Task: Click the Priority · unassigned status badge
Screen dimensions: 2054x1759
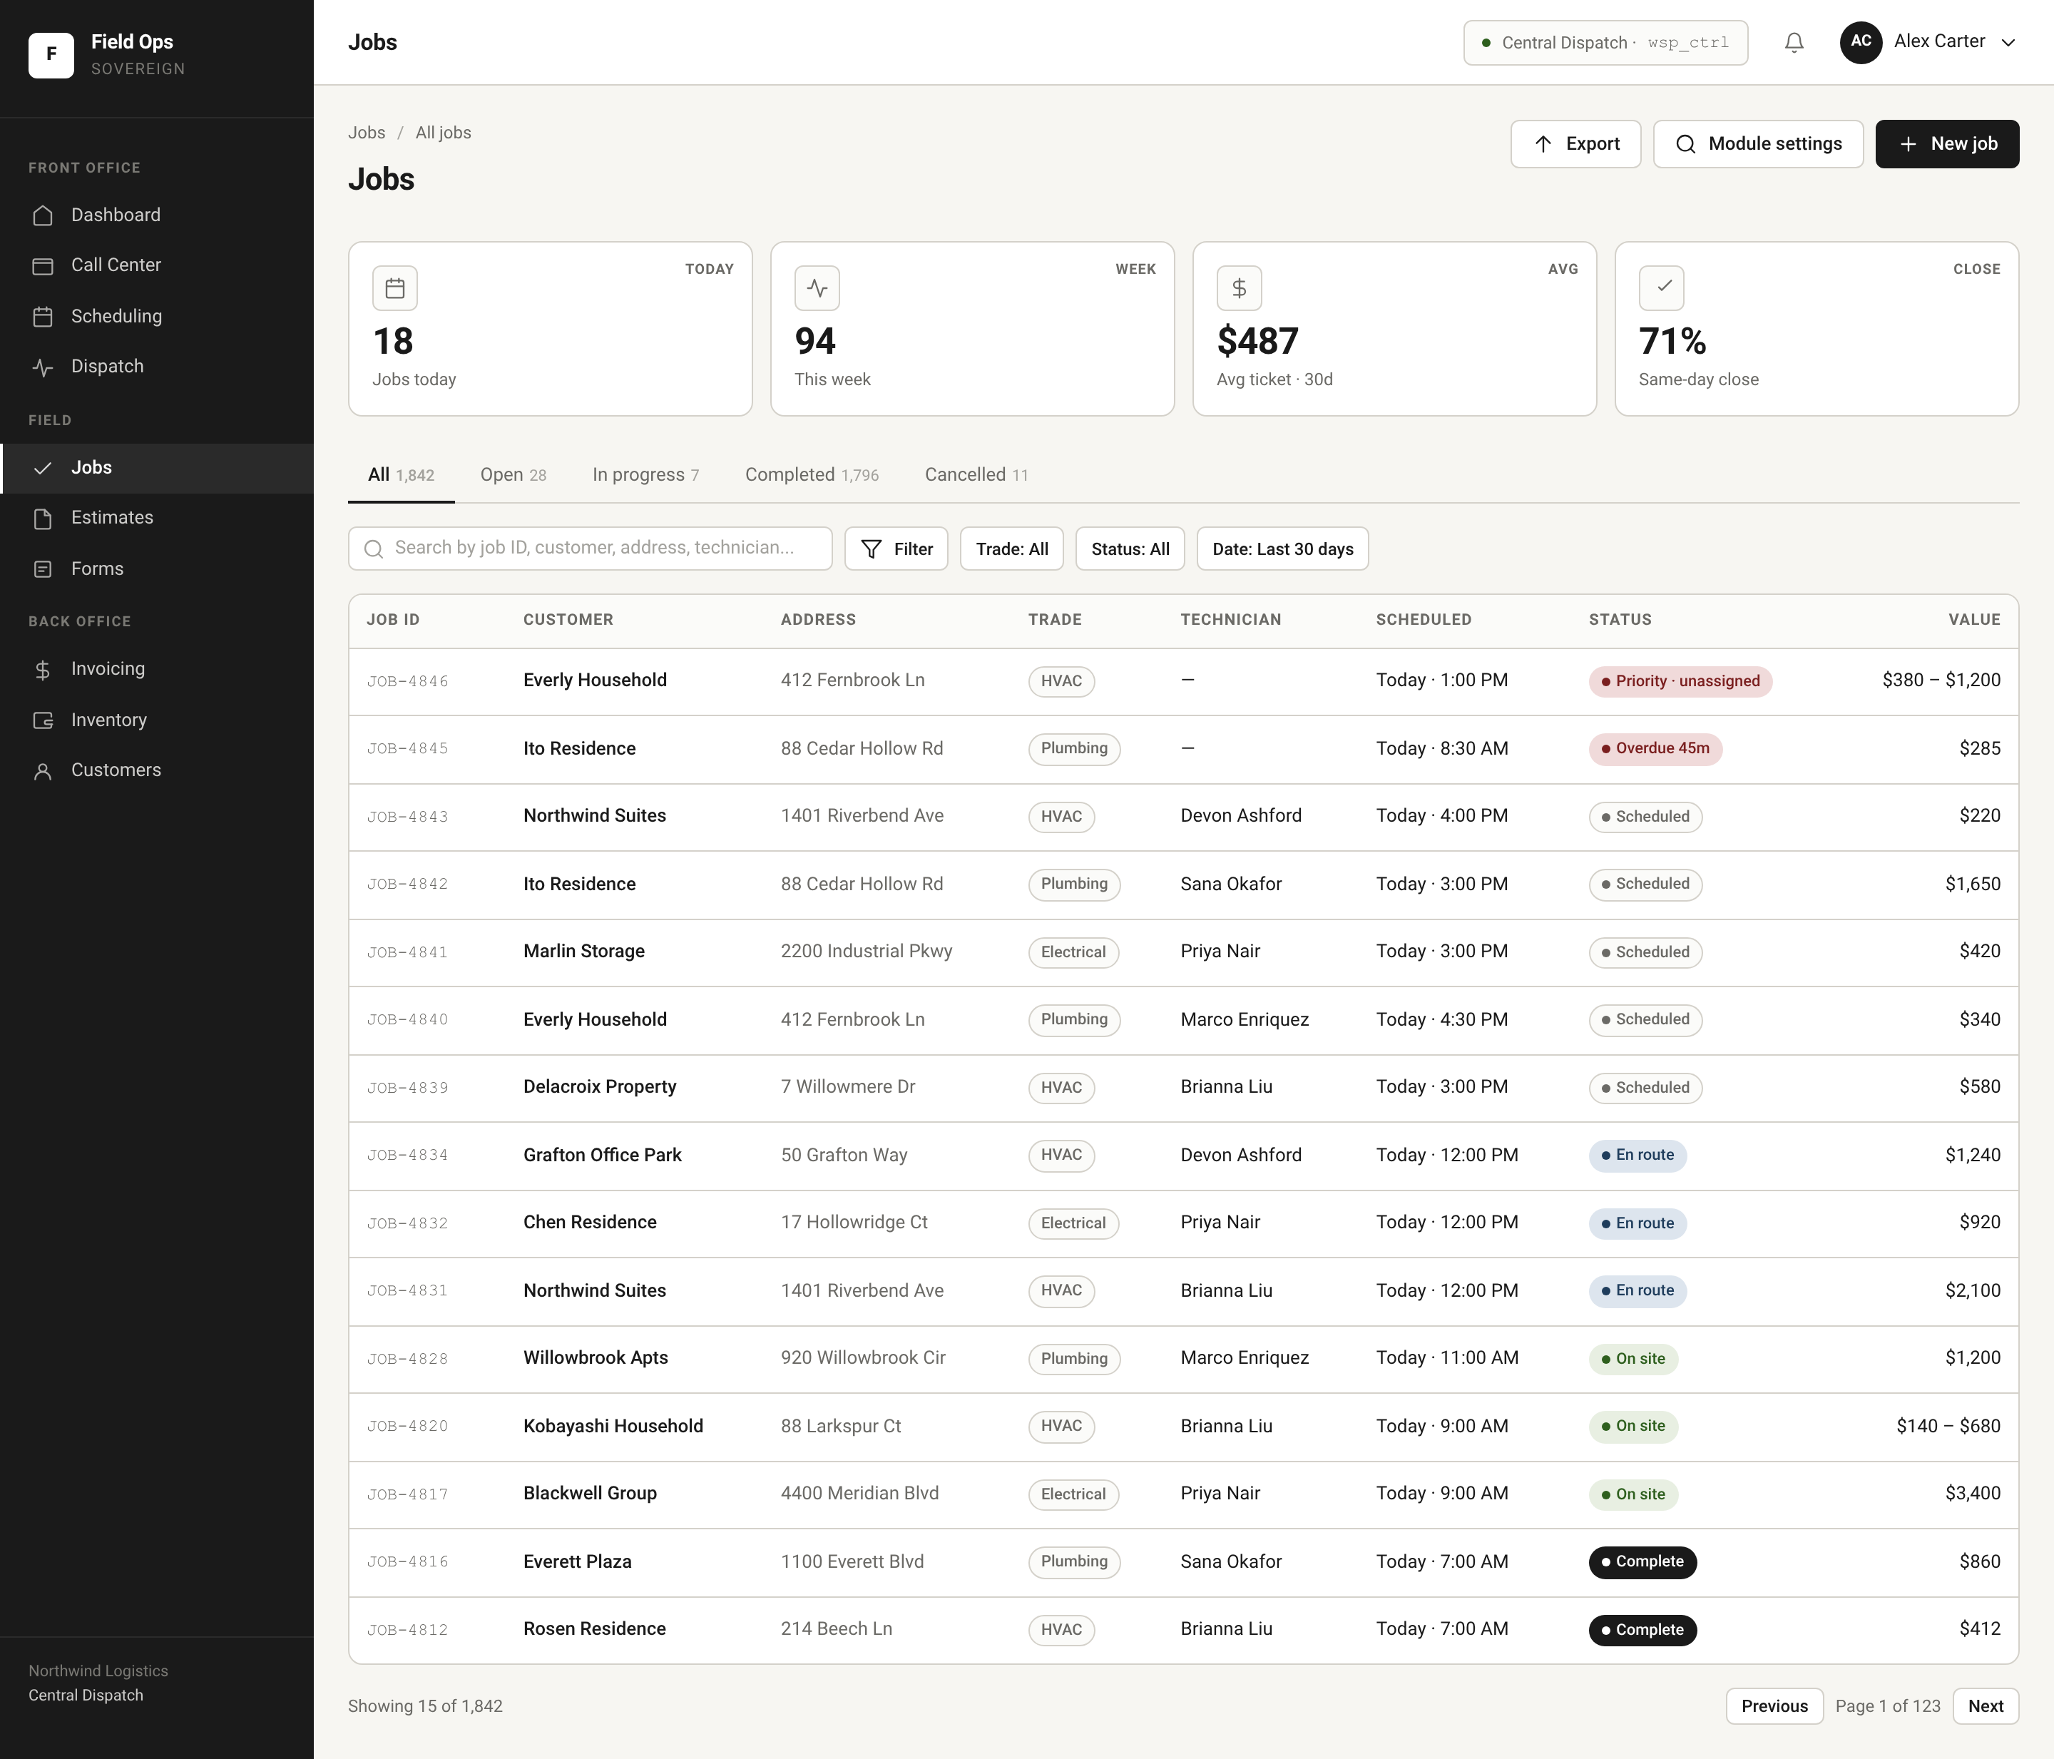Action: [1680, 681]
